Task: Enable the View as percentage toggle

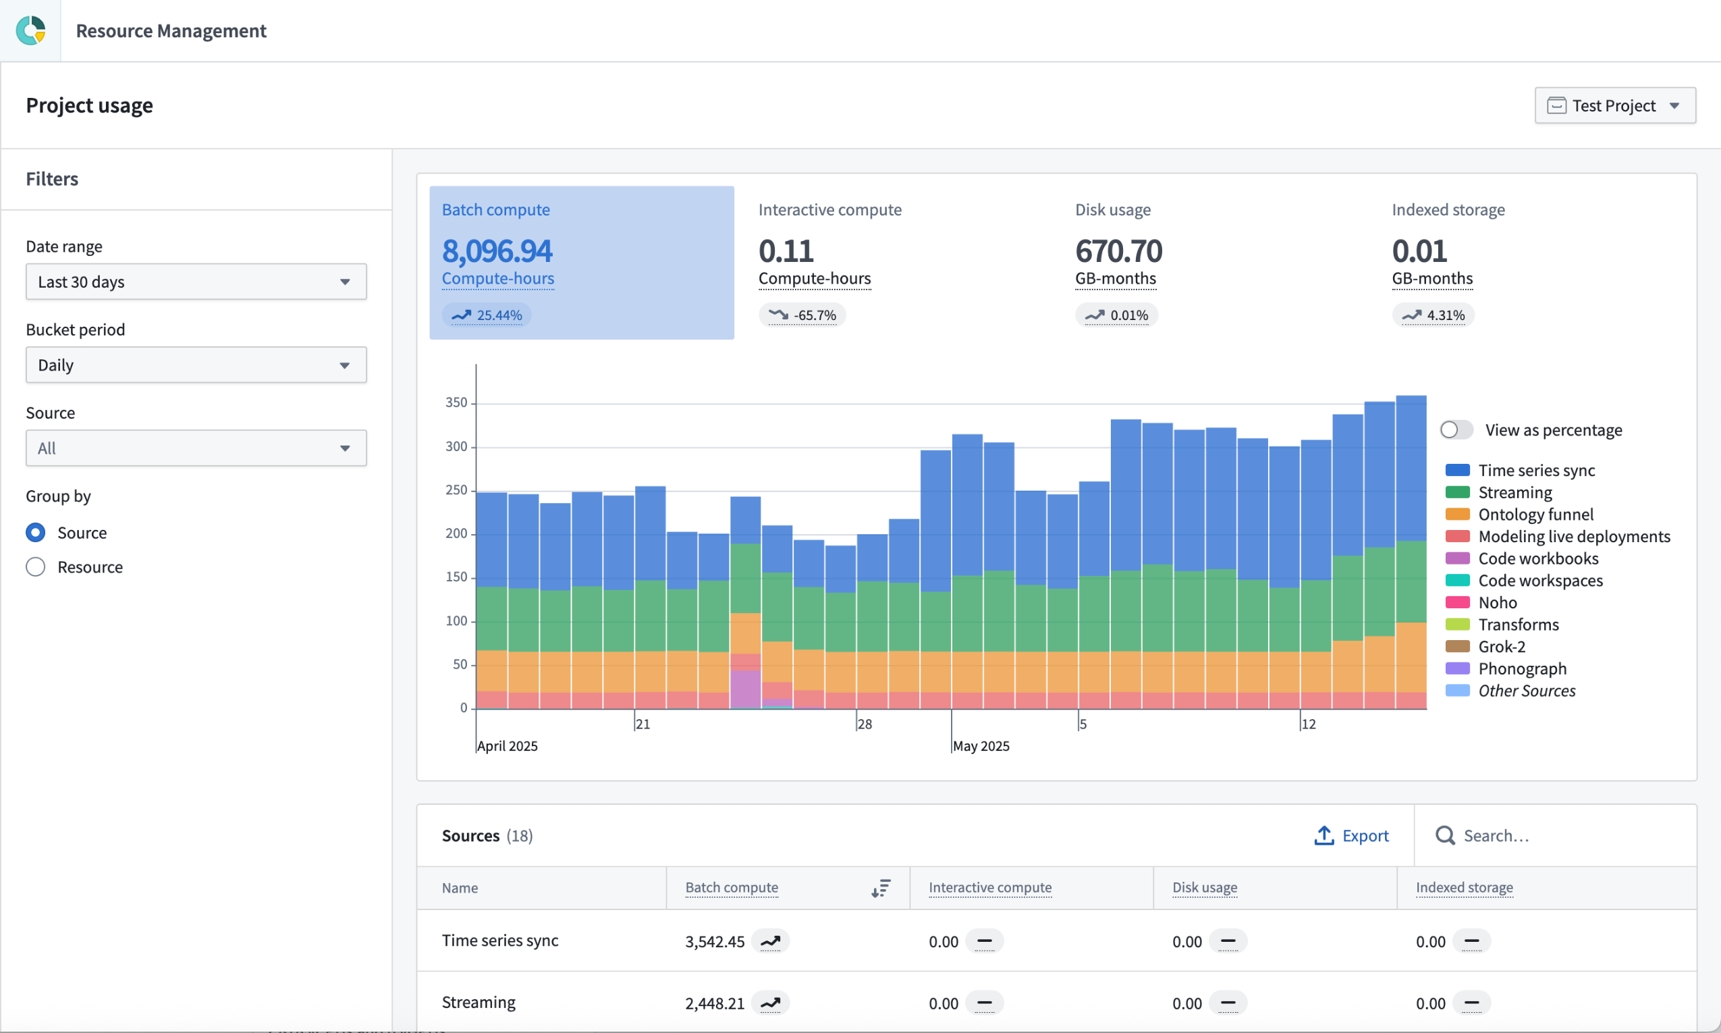Action: 1455,429
